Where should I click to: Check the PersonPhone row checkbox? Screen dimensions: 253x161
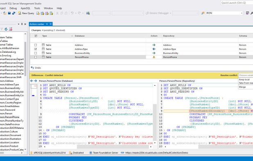point(36,57)
